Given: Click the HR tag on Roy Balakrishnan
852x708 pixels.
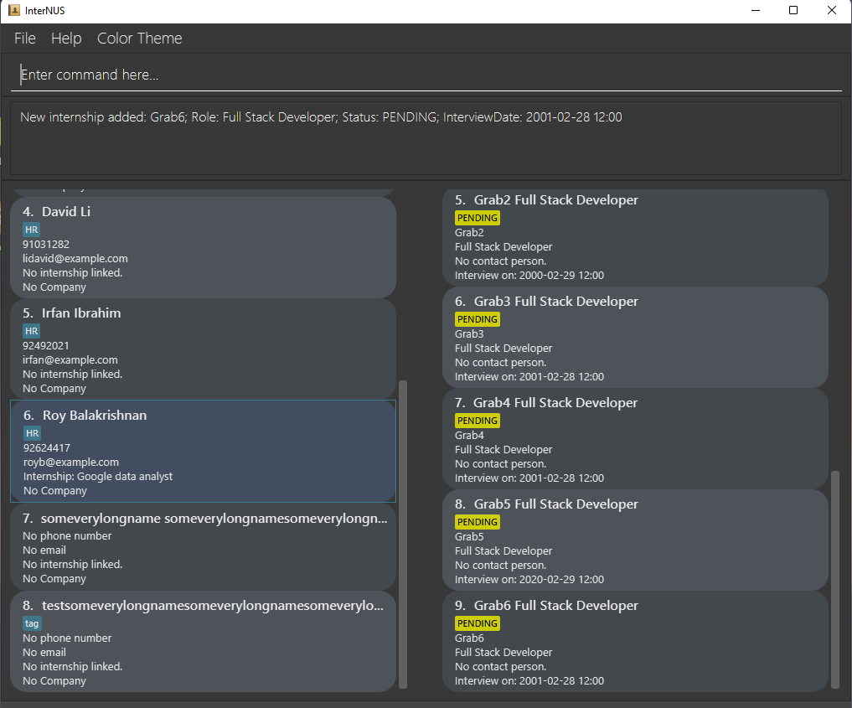Looking at the screenshot, I should pos(32,433).
